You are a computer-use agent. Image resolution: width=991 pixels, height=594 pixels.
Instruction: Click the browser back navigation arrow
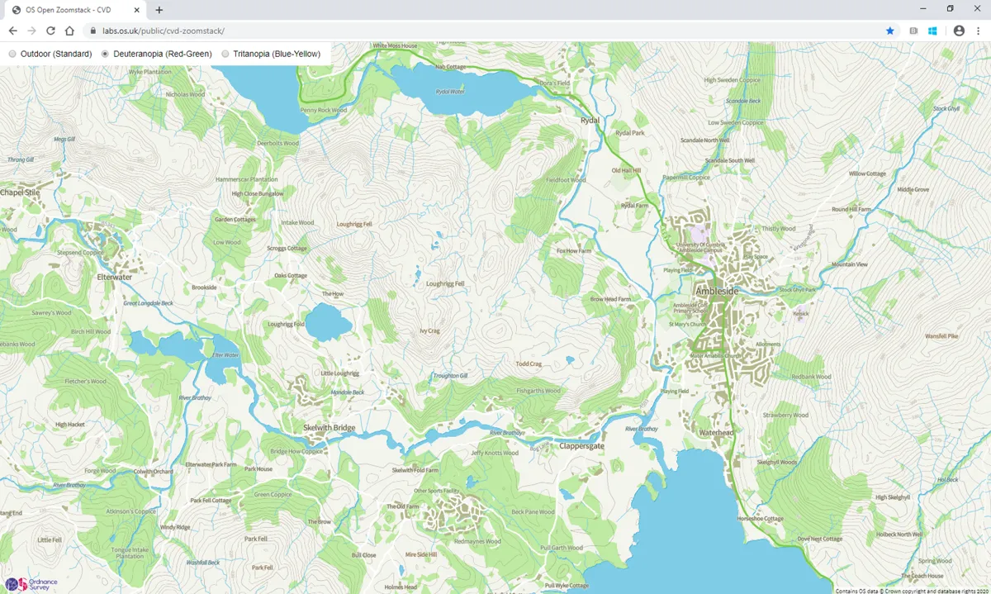point(13,31)
